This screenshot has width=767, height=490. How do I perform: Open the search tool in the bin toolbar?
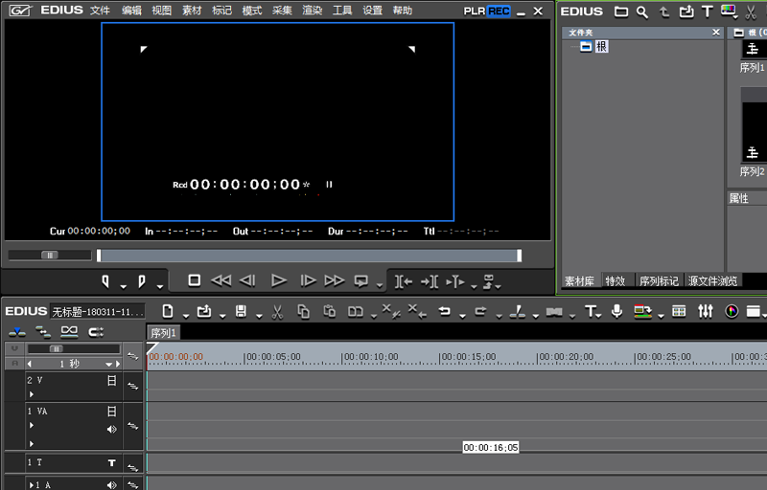point(642,11)
